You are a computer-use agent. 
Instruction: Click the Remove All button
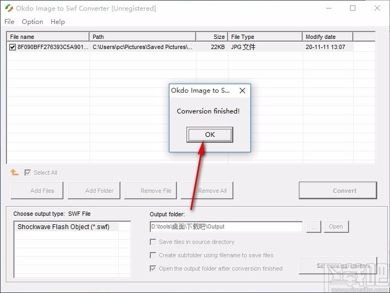pos(207,191)
